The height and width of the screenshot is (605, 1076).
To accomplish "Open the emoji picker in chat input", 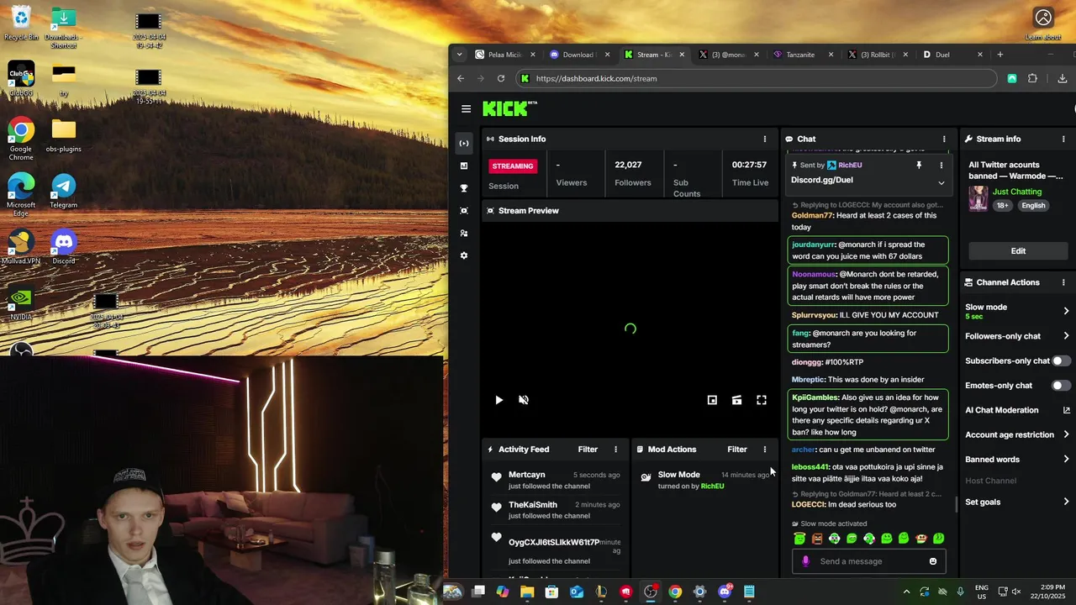I will [x=933, y=561].
